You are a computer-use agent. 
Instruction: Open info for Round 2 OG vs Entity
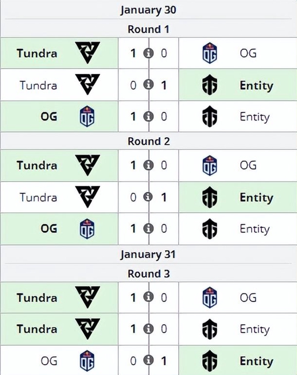[x=148, y=229]
